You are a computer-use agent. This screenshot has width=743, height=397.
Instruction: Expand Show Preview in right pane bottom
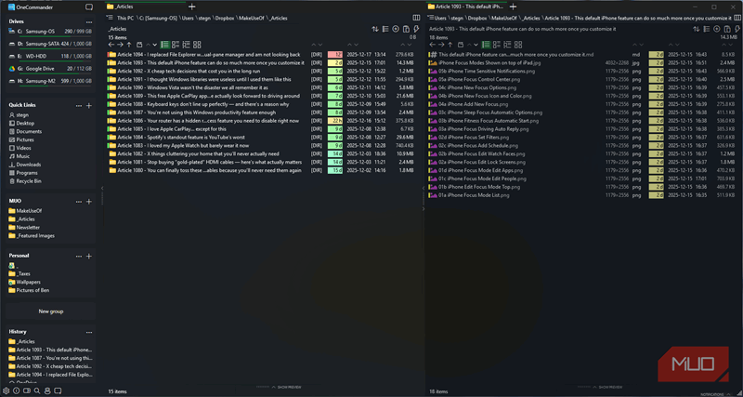(x=609, y=387)
